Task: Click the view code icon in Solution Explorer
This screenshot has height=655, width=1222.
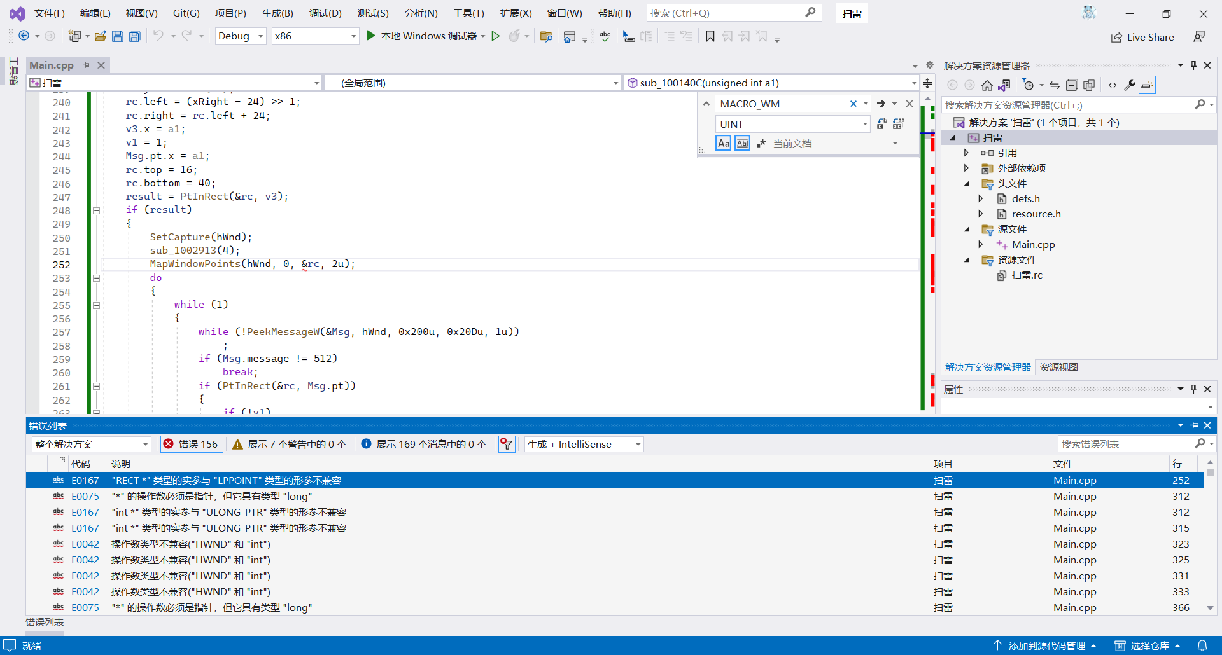Action: 1113,85
